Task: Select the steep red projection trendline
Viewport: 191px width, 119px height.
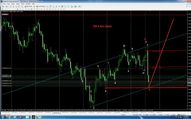Action: pyautogui.click(x=161, y=53)
